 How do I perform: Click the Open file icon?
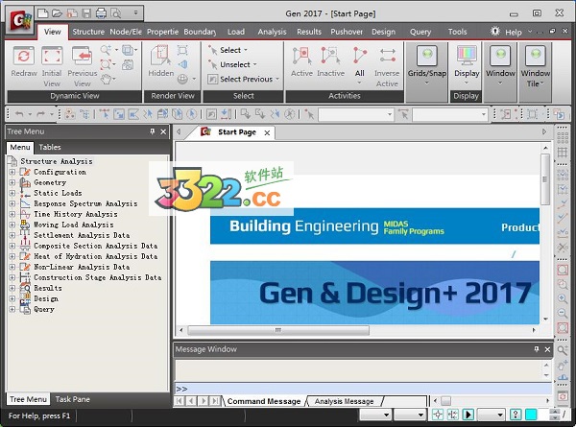[57, 13]
